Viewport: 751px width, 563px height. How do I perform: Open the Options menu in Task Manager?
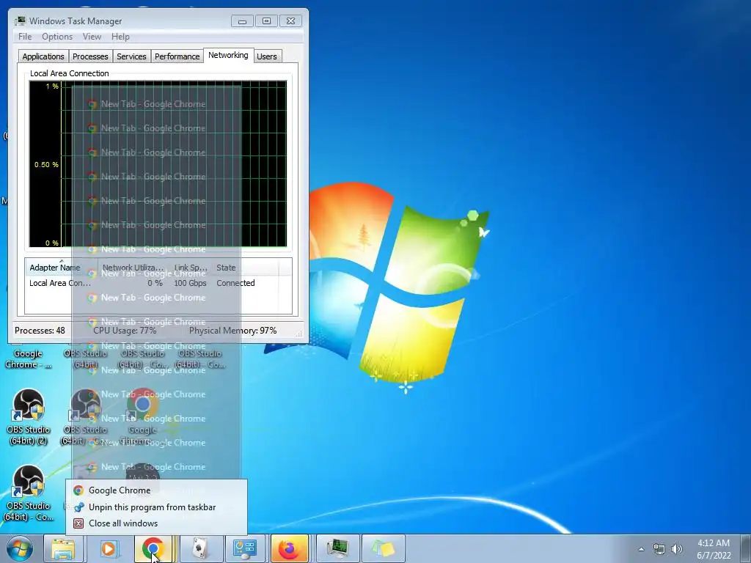(x=57, y=37)
